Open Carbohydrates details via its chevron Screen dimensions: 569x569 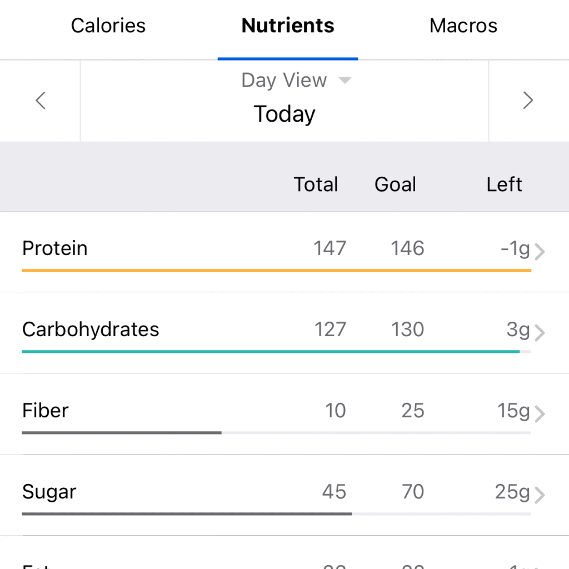(x=540, y=332)
